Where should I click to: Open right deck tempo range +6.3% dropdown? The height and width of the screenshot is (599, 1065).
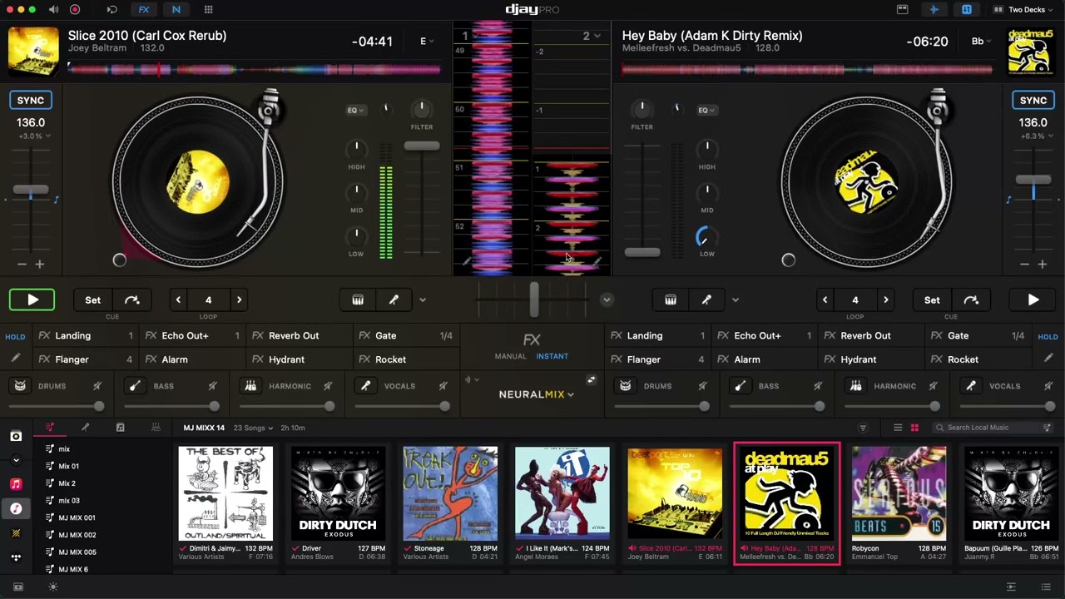point(1037,136)
